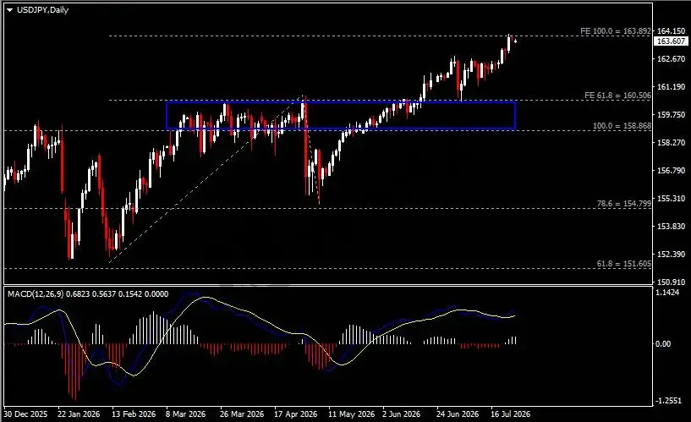Click the 164.150 price scale value

point(672,30)
